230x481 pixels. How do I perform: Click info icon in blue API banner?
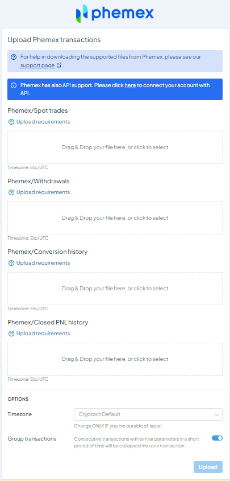14,85
